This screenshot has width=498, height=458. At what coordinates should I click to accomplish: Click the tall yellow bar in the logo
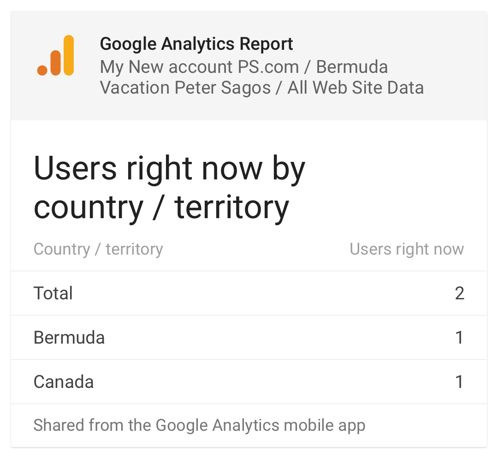tap(69, 56)
